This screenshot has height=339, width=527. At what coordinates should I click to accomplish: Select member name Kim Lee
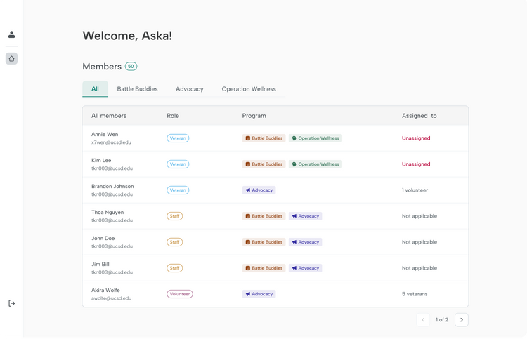tap(101, 161)
